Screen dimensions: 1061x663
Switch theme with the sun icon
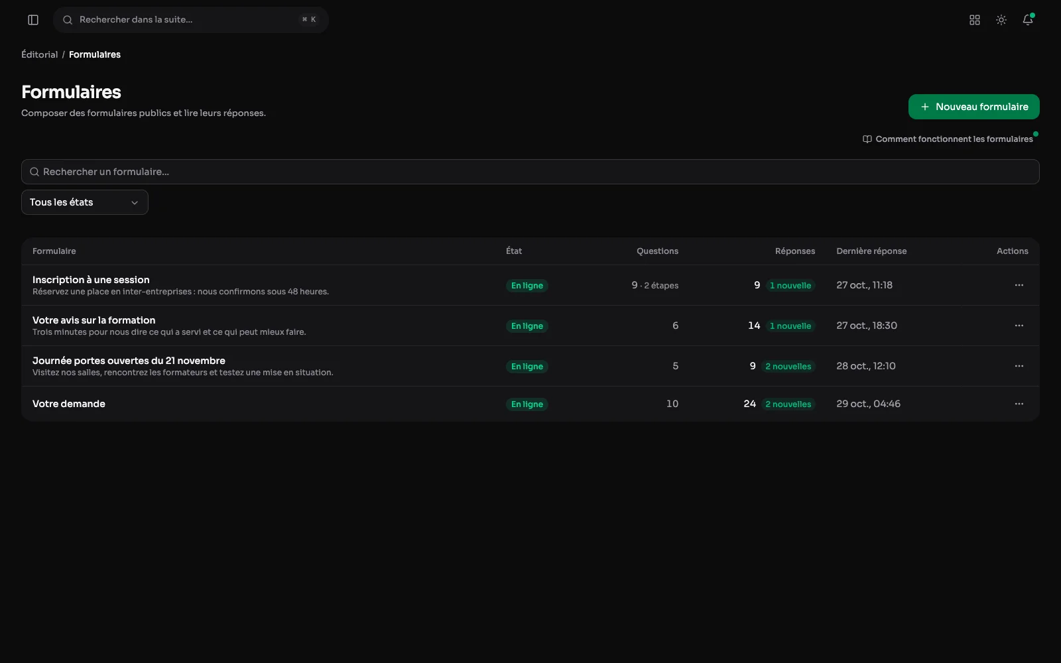click(x=1001, y=20)
